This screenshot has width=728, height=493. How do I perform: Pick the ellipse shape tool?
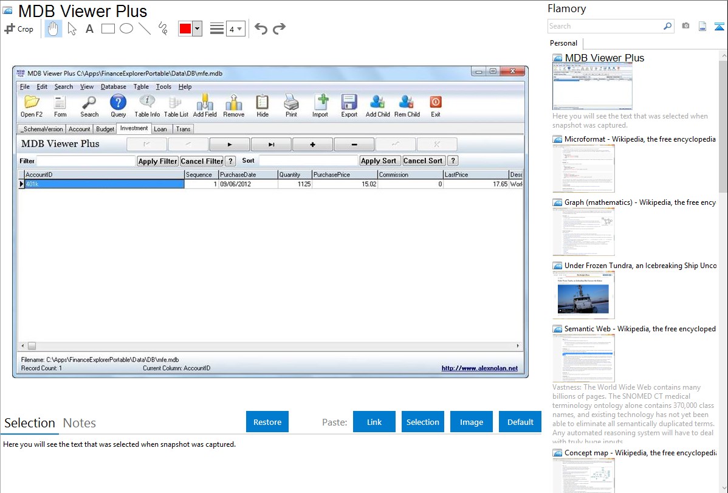pyautogui.click(x=126, y=29)
